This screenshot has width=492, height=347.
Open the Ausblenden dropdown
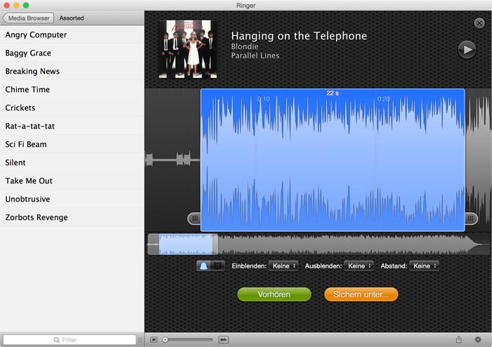click(x=359, y=266)
